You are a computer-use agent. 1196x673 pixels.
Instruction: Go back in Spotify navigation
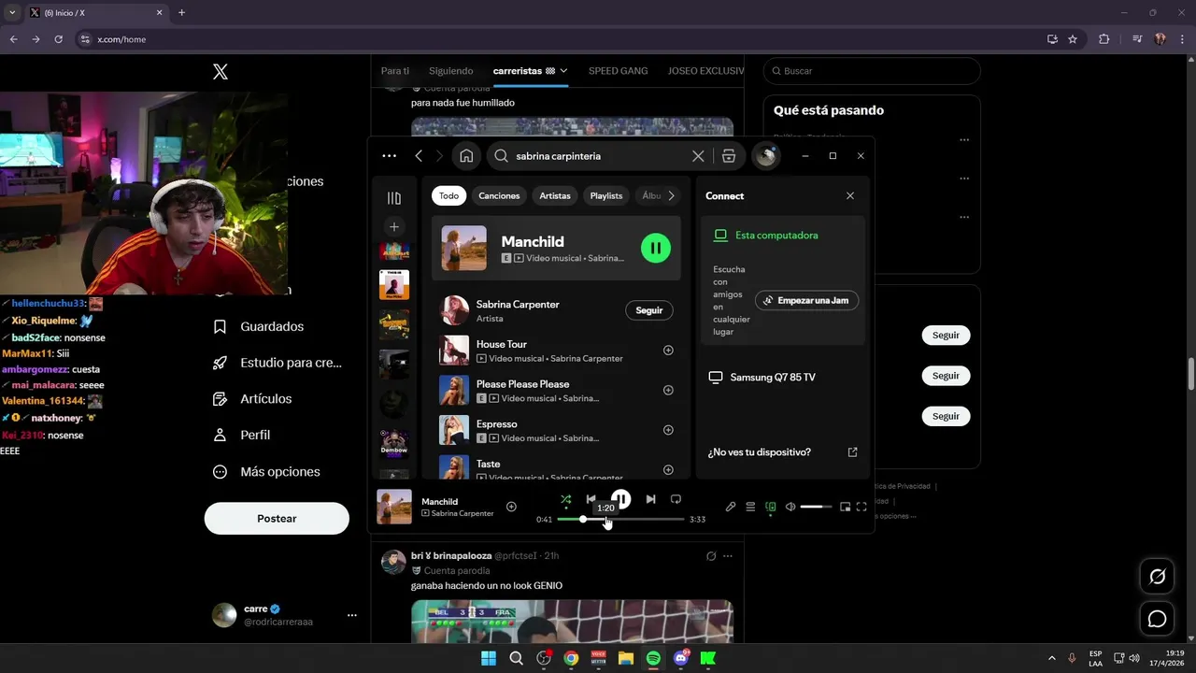point(419,156)
